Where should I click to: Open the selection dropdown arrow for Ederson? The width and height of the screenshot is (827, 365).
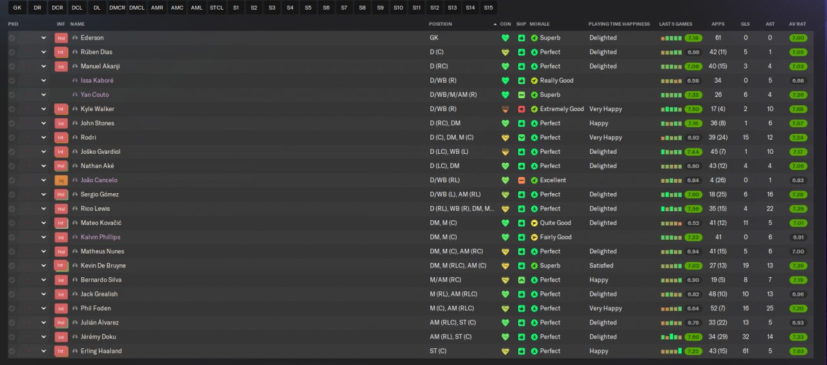[44, 38]
